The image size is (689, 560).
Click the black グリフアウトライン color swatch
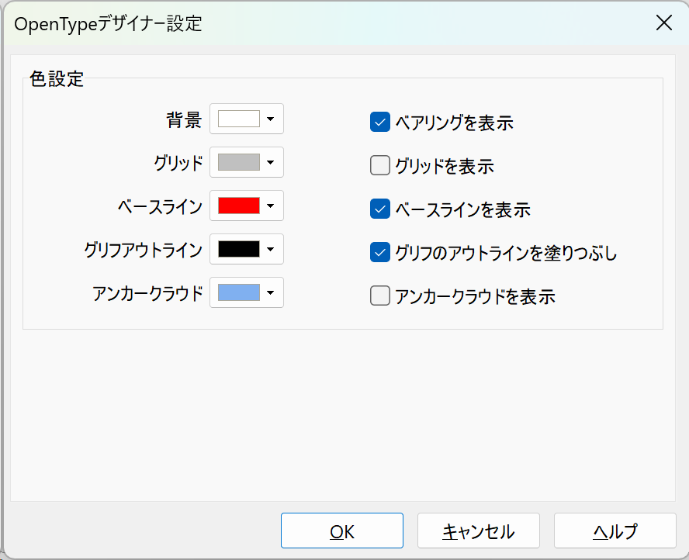239,249
